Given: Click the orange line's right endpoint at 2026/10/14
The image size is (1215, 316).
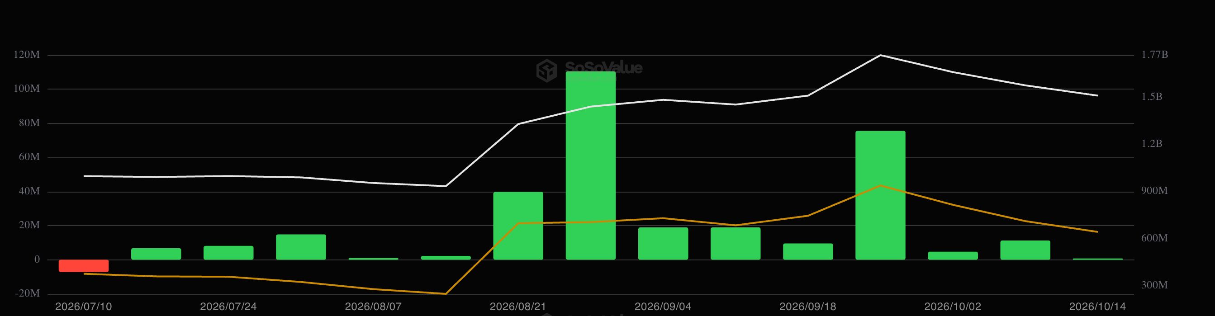Looking at the screenshot, I should pyautogui.click(x=1097, y=231).
